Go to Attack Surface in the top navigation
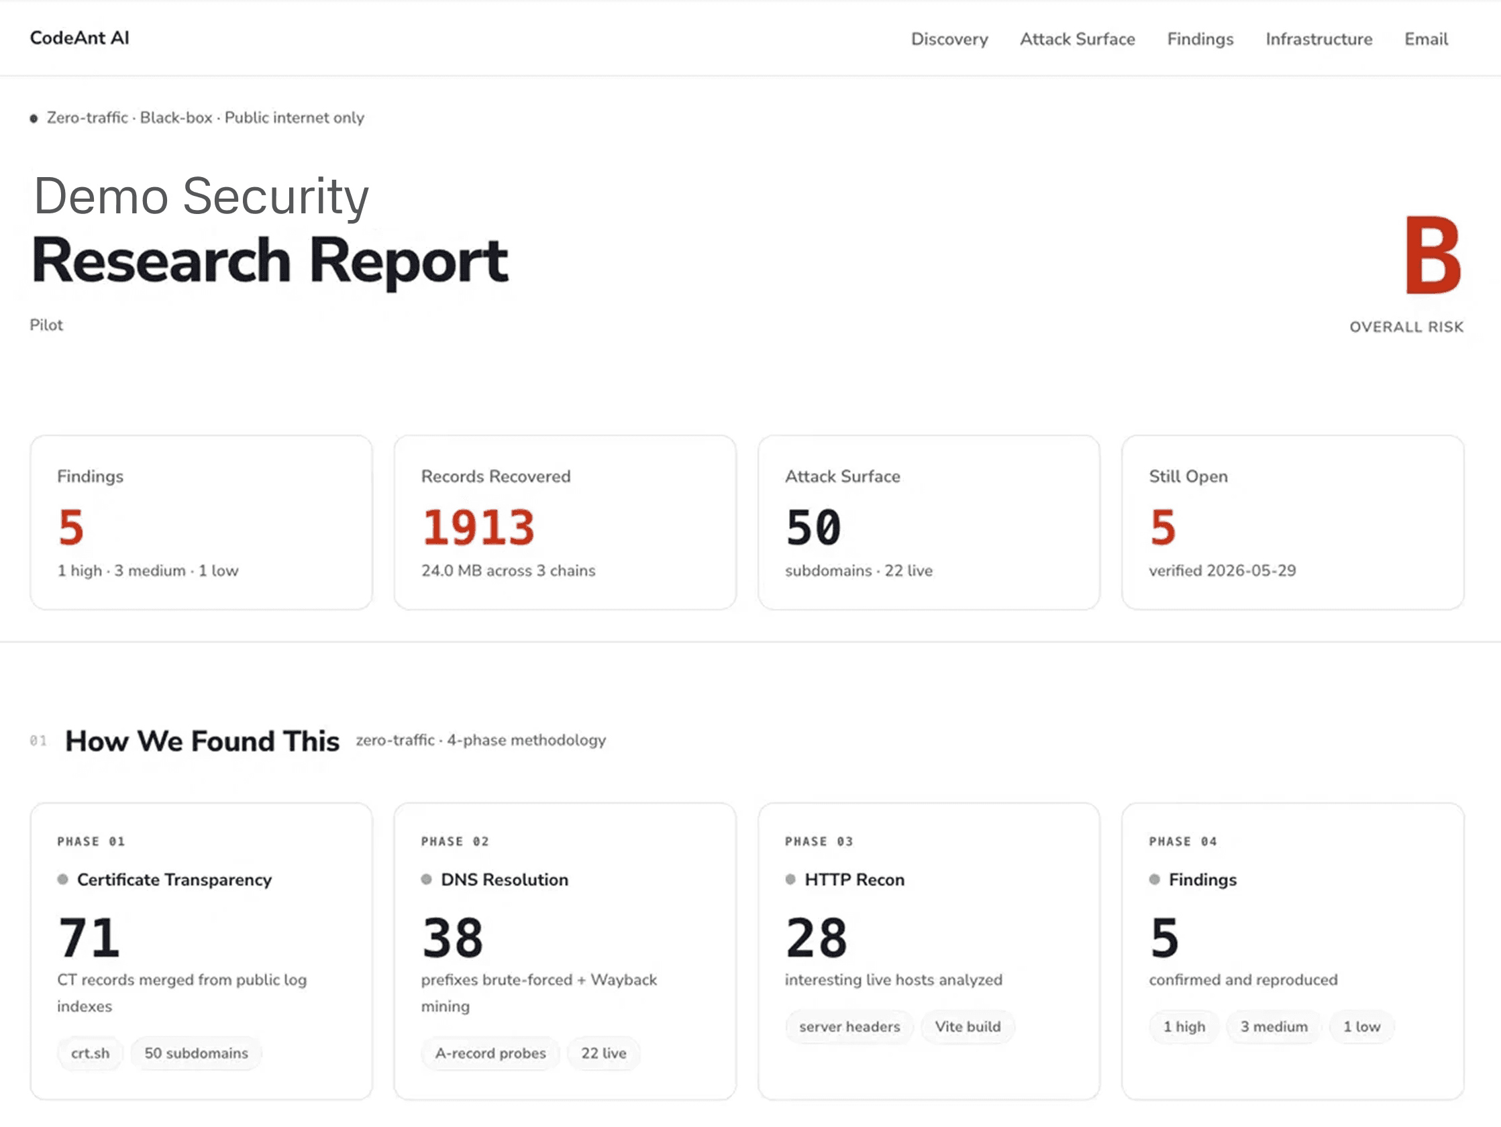 click(1078, 40)
